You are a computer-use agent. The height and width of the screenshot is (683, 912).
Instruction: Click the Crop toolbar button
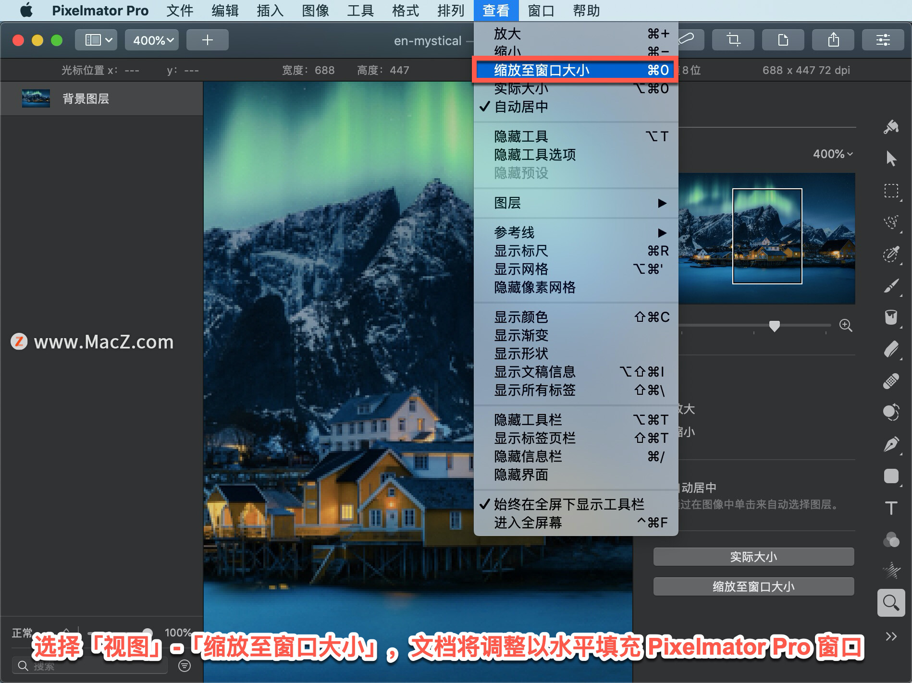tap(733, 40)
